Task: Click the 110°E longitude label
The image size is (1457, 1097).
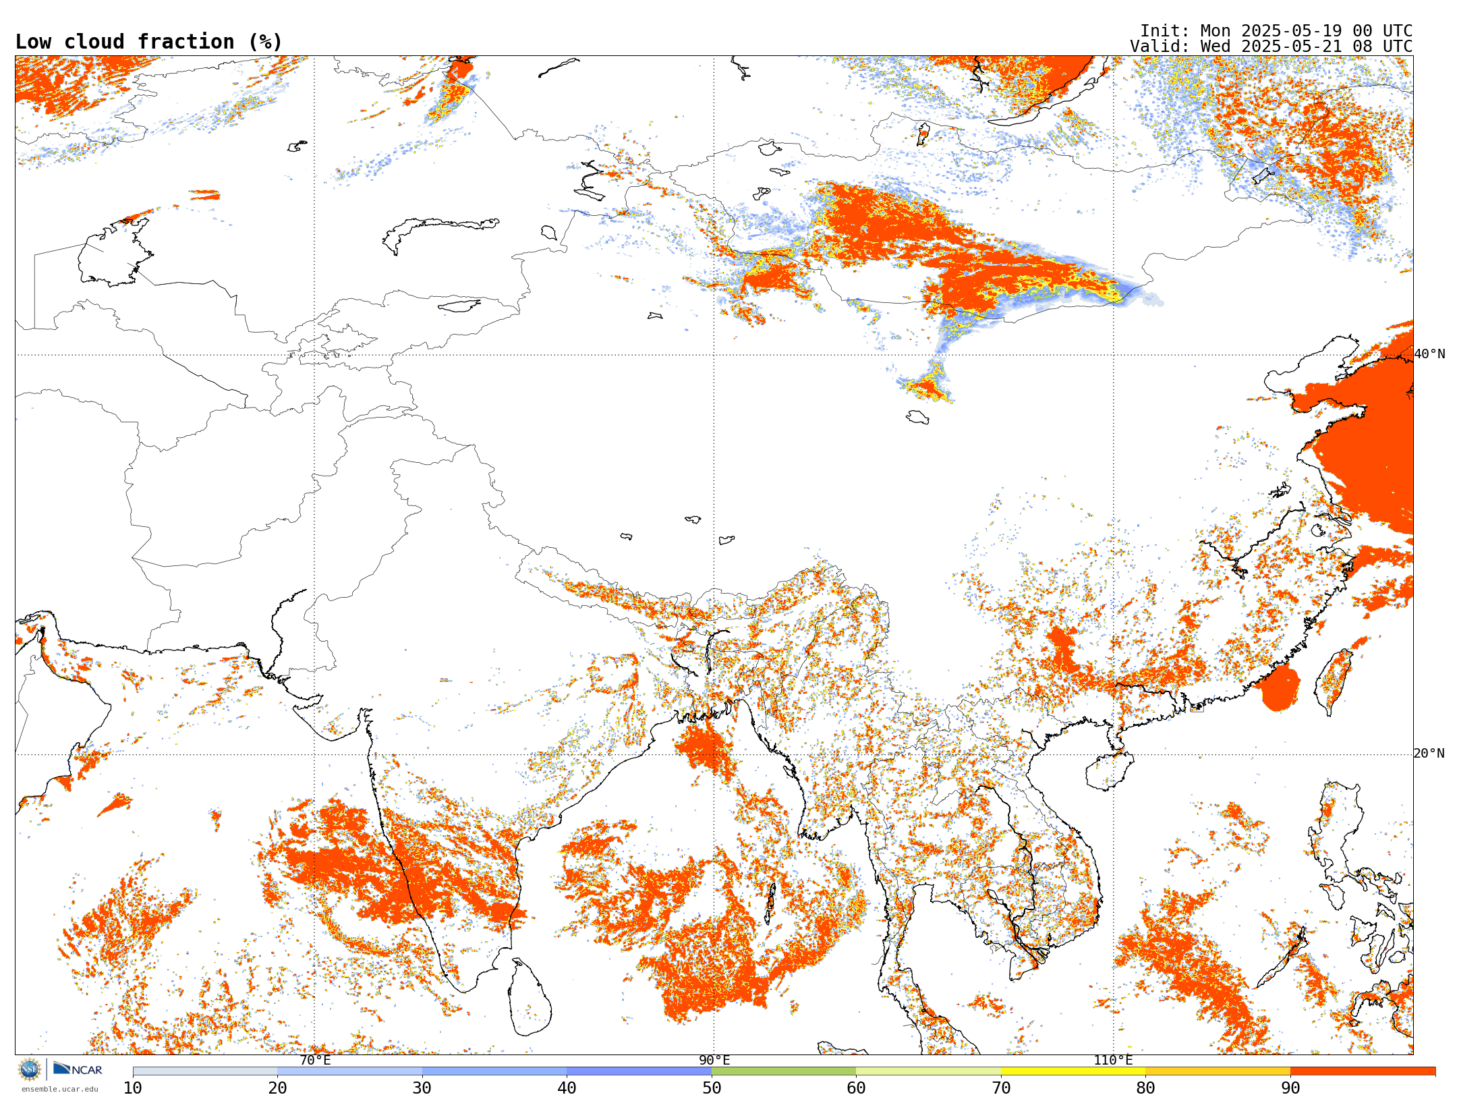Action: [x=1113, y=1060]
